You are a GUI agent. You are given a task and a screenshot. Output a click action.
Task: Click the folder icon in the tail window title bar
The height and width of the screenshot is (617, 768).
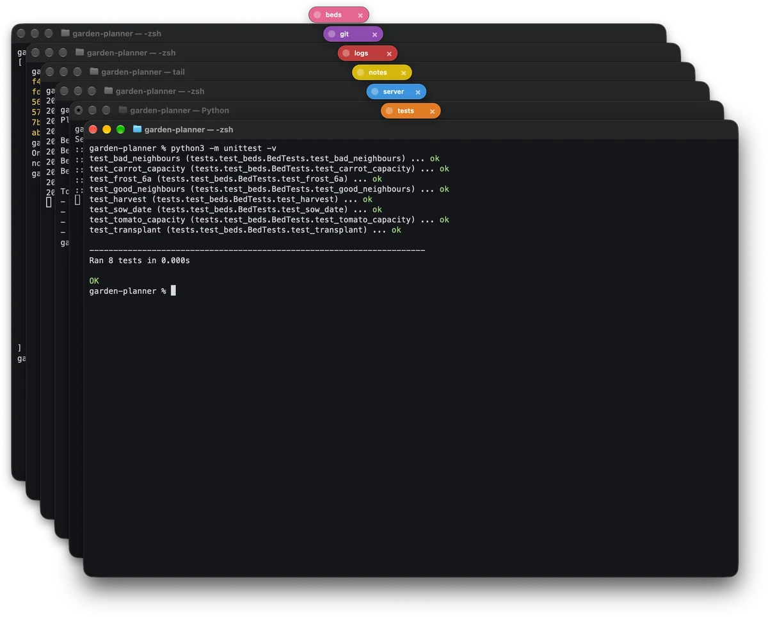point(94,72)
